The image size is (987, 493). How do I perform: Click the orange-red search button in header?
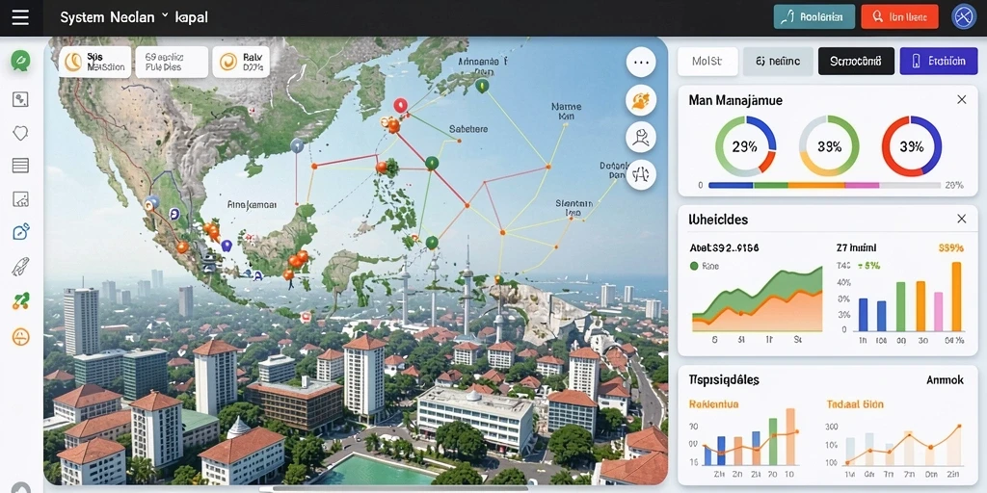click(899, 17)
